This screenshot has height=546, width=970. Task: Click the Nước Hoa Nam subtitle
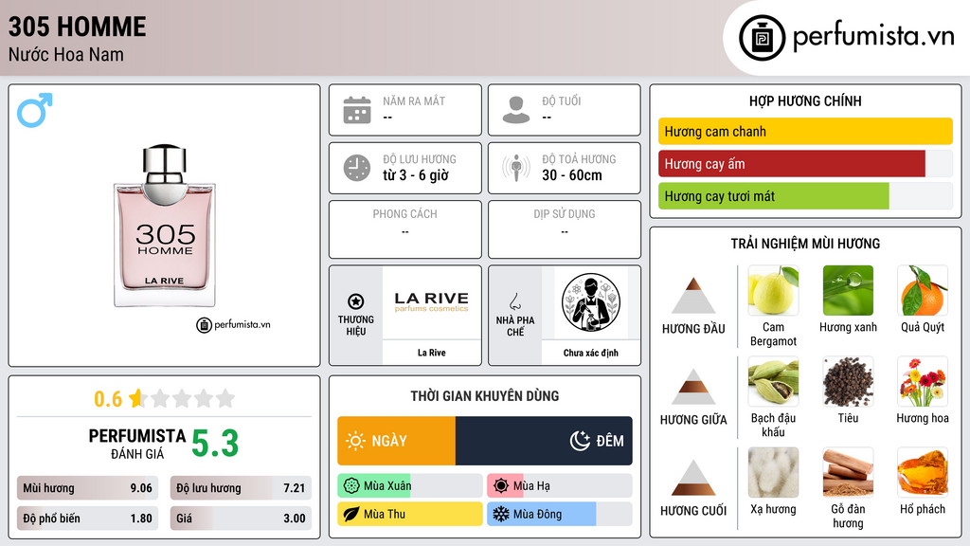click(x=66, y=54)
